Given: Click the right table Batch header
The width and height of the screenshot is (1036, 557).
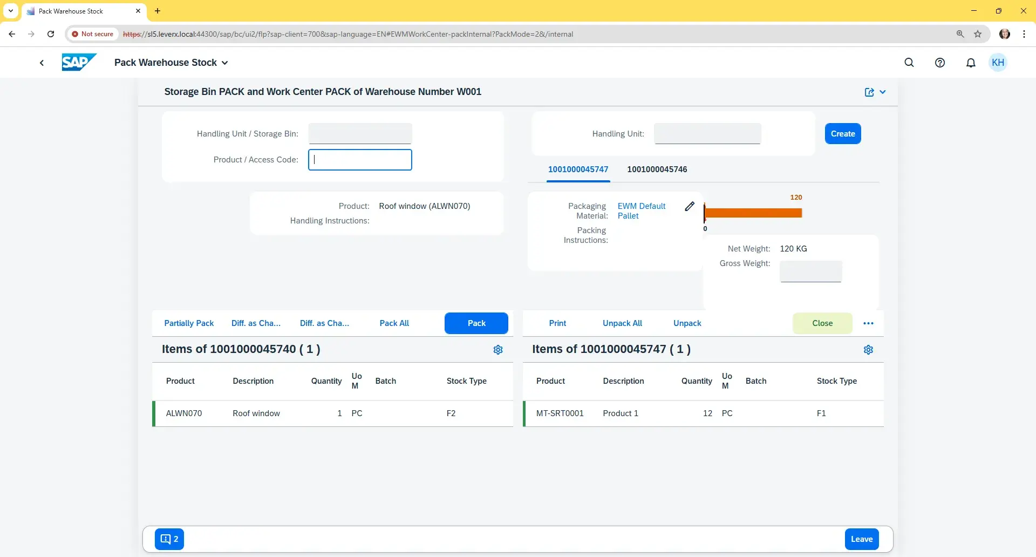Looking at the screenshot, I should (756, 381).
